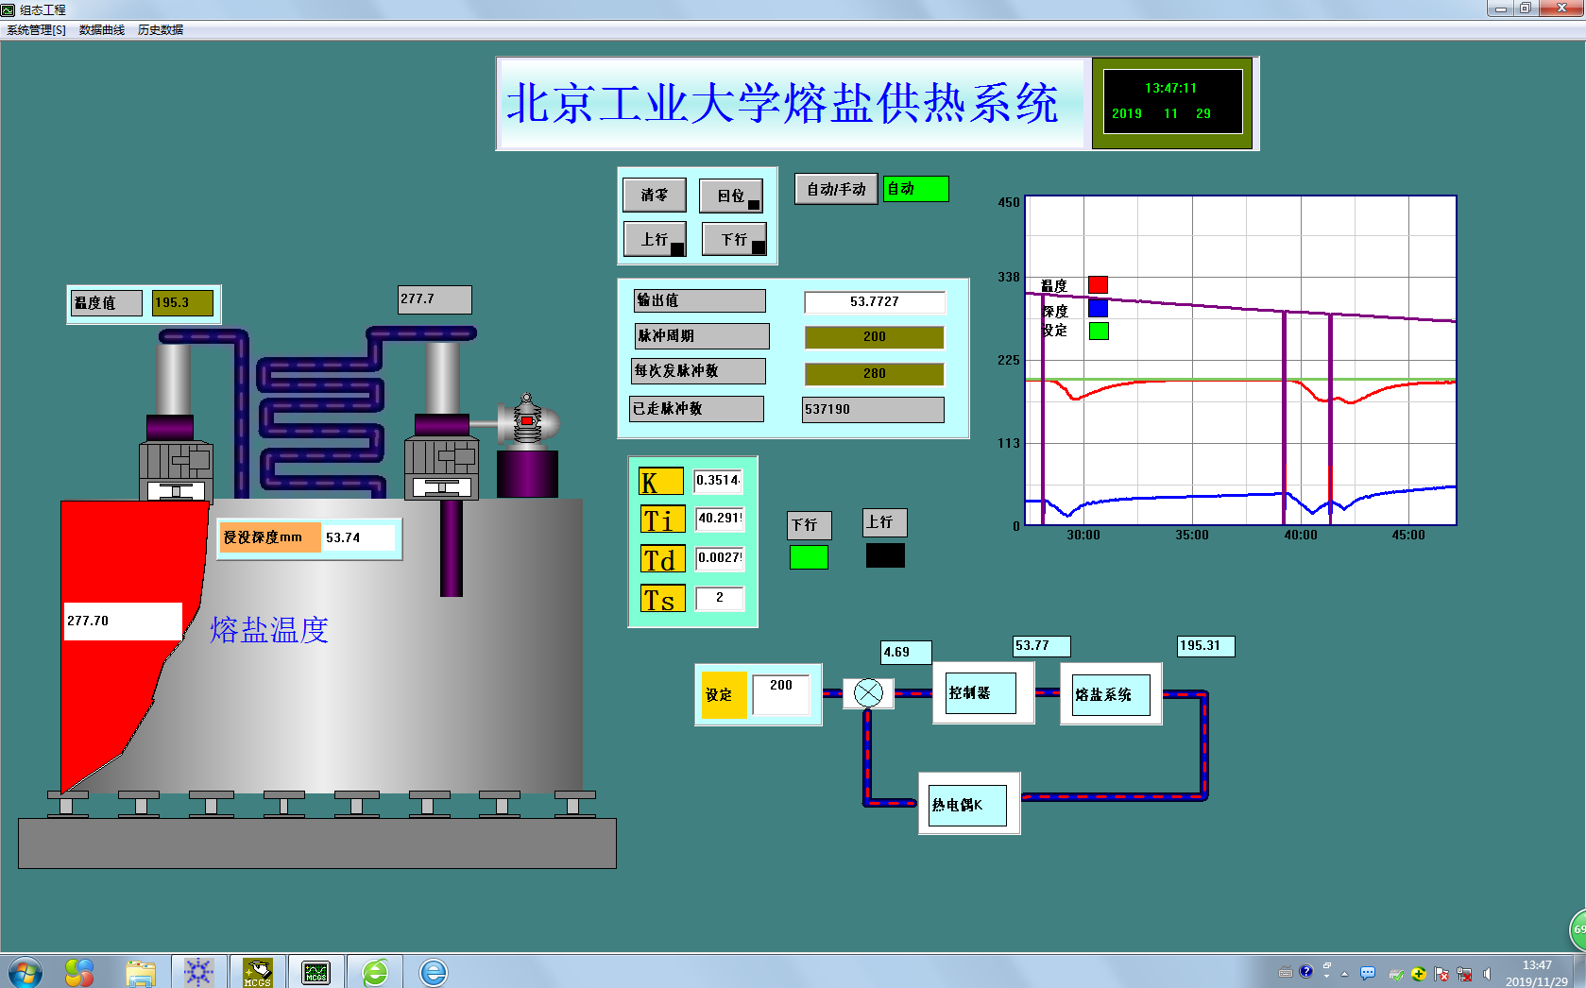Click the 控制器 block
The image size is (1586, 988).
pos(981,693)
